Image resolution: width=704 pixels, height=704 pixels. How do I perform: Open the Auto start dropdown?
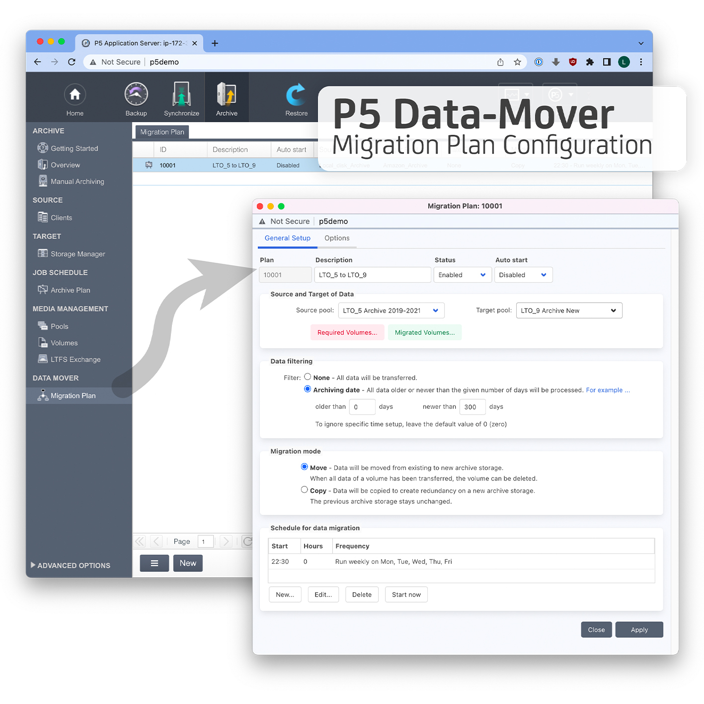[x=523, y=275]
